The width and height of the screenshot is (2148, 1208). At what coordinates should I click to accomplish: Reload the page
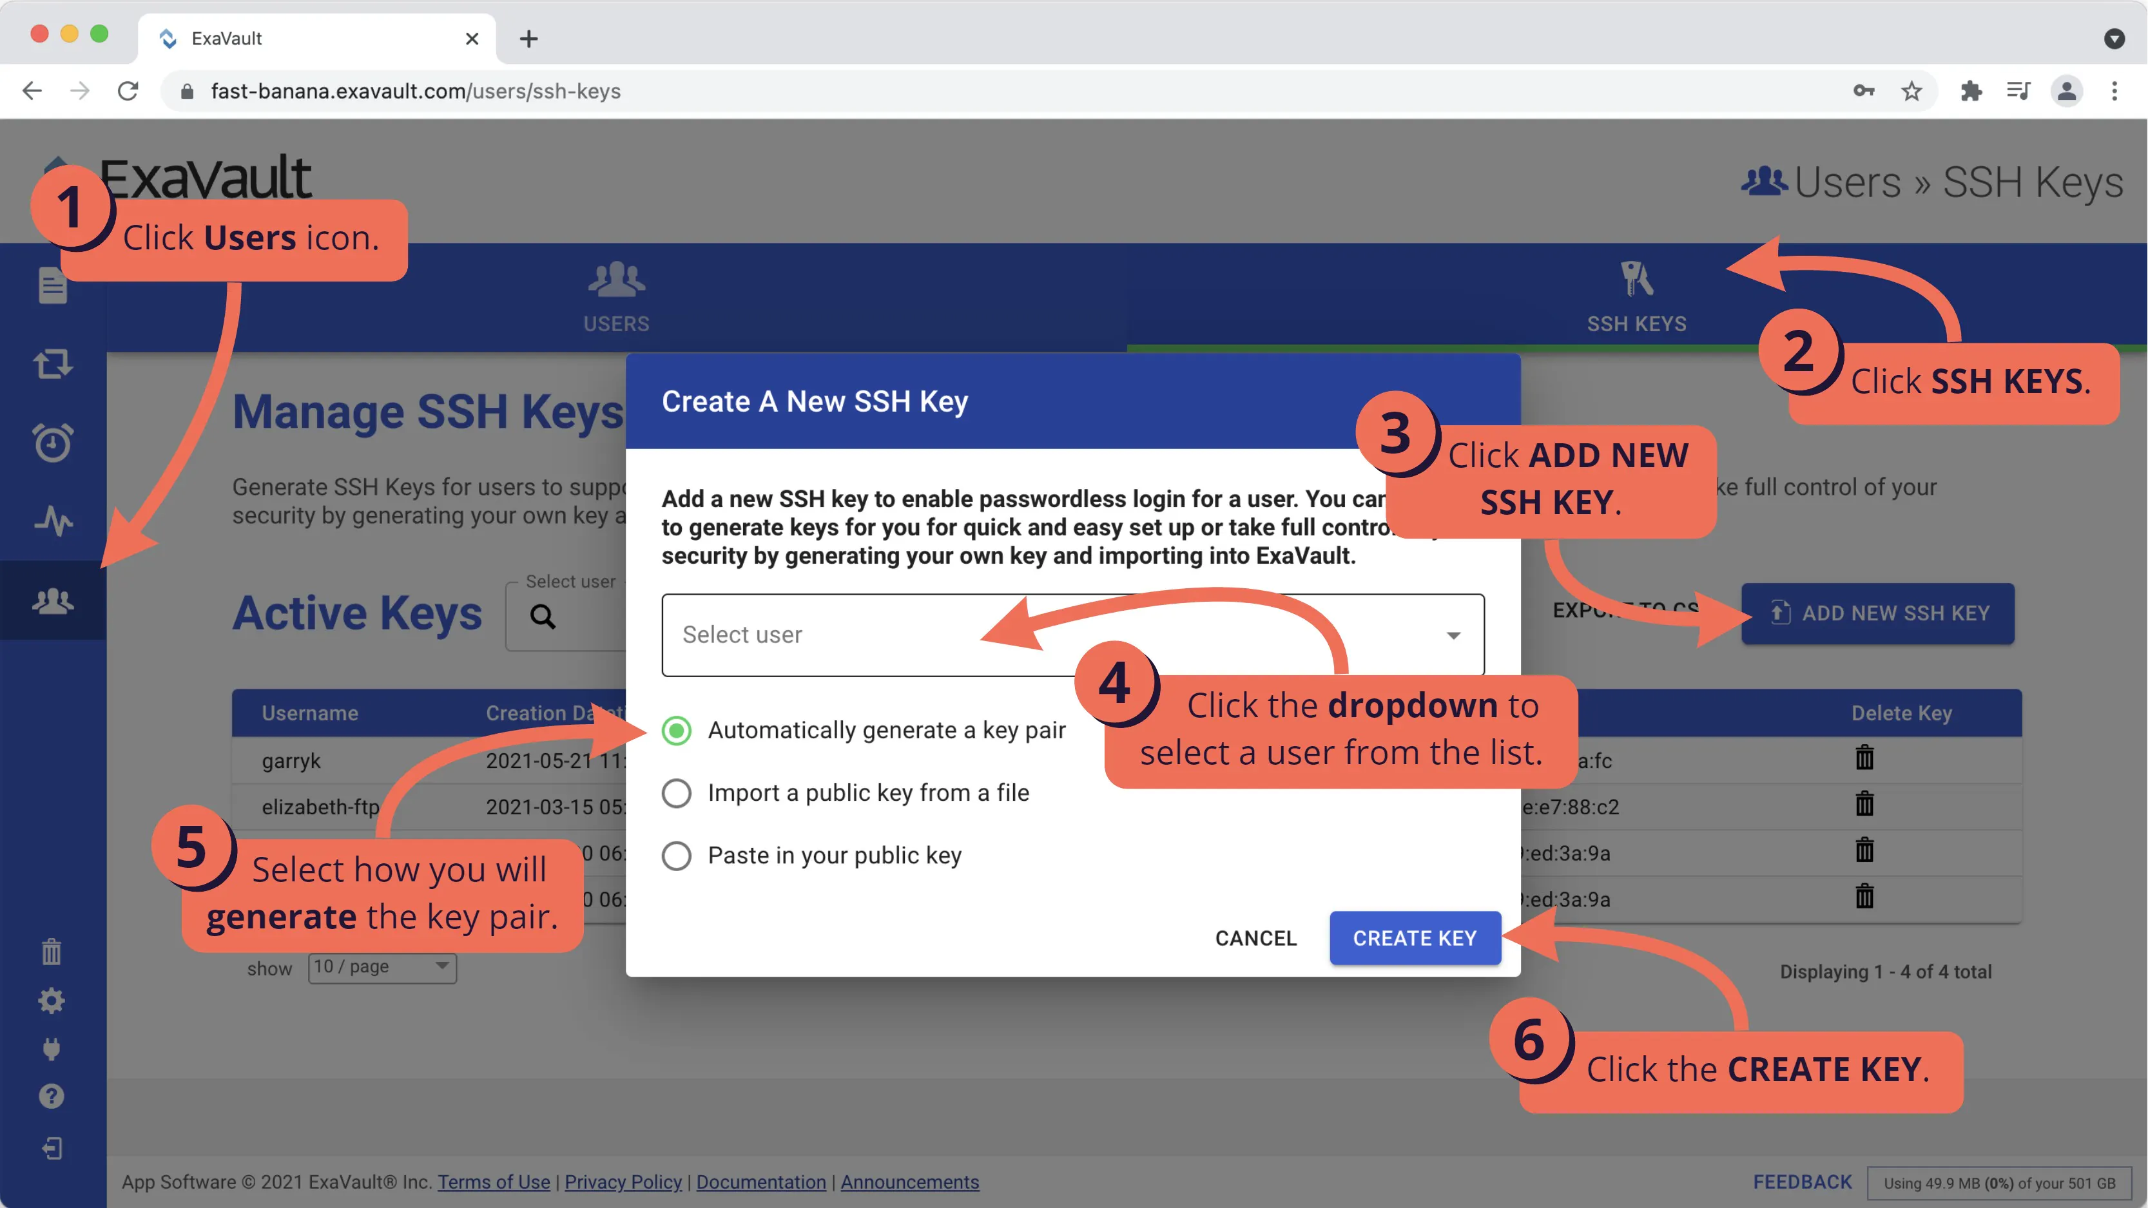[x=128, y=91]
